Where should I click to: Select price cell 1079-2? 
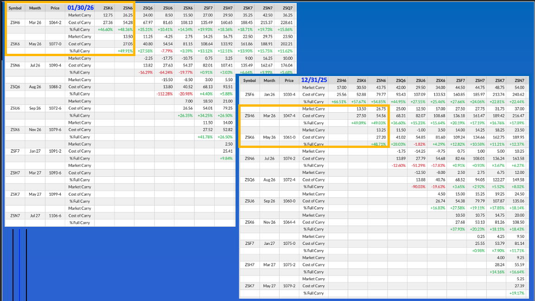click(289, 286)
